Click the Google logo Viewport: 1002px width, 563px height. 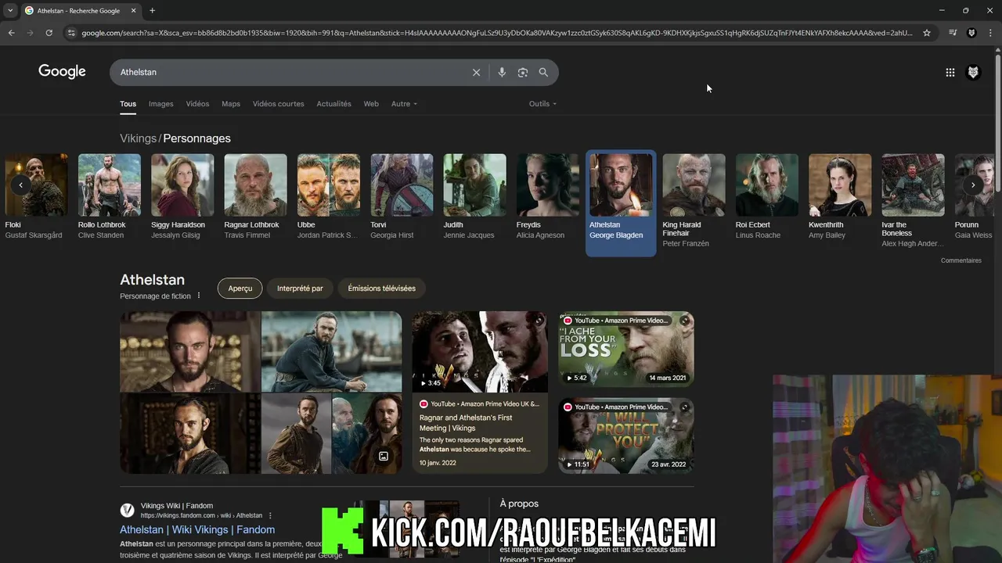[x=62, y=71]
